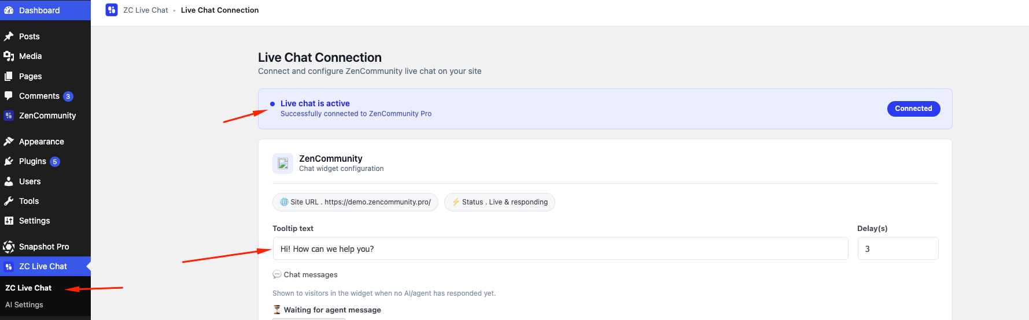This screenshot has width=1029, height=320.
Task: Focus the Delay(s) number field
Action: pyautogui.click(x=898, y=248)
